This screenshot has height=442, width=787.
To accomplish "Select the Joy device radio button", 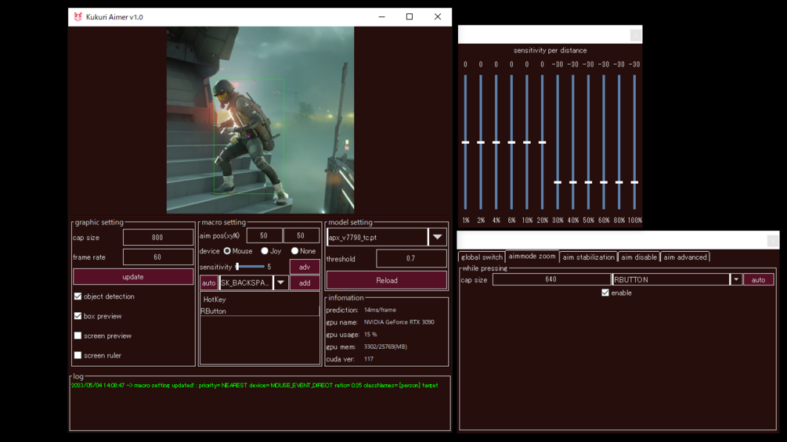I will tap(265, 250).
